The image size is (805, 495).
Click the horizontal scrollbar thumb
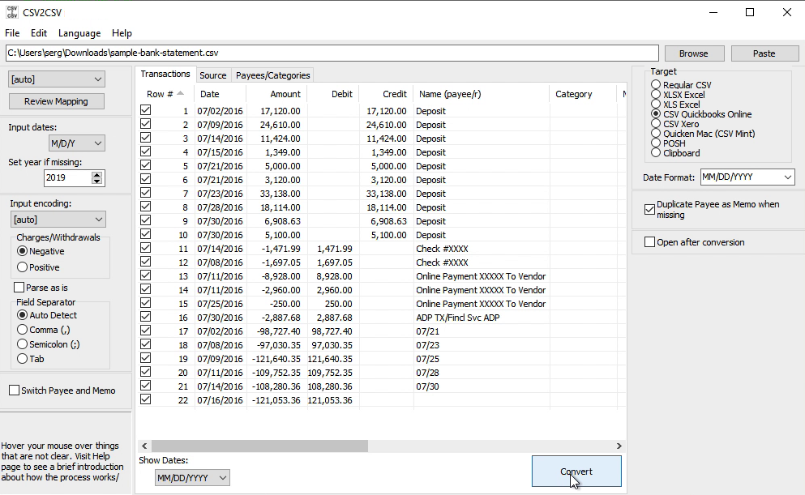click(x=259, y=446)
